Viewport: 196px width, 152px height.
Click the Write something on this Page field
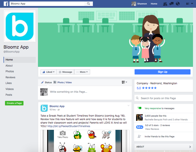pyautogui.click(x=68, y=92)
